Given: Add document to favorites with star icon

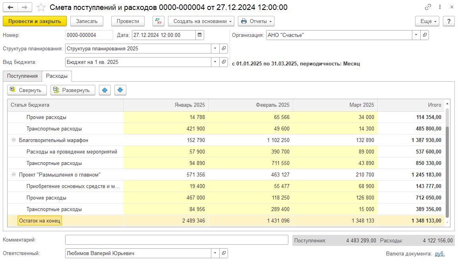Looking at the screenshot, I should [x=41, y=8].
